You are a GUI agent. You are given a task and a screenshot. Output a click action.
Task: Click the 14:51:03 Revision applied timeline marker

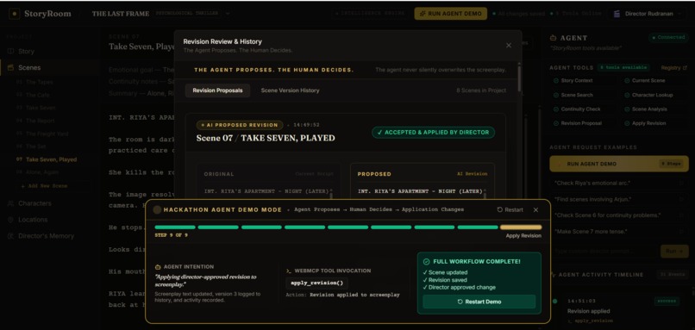click(x=554, y=302)
